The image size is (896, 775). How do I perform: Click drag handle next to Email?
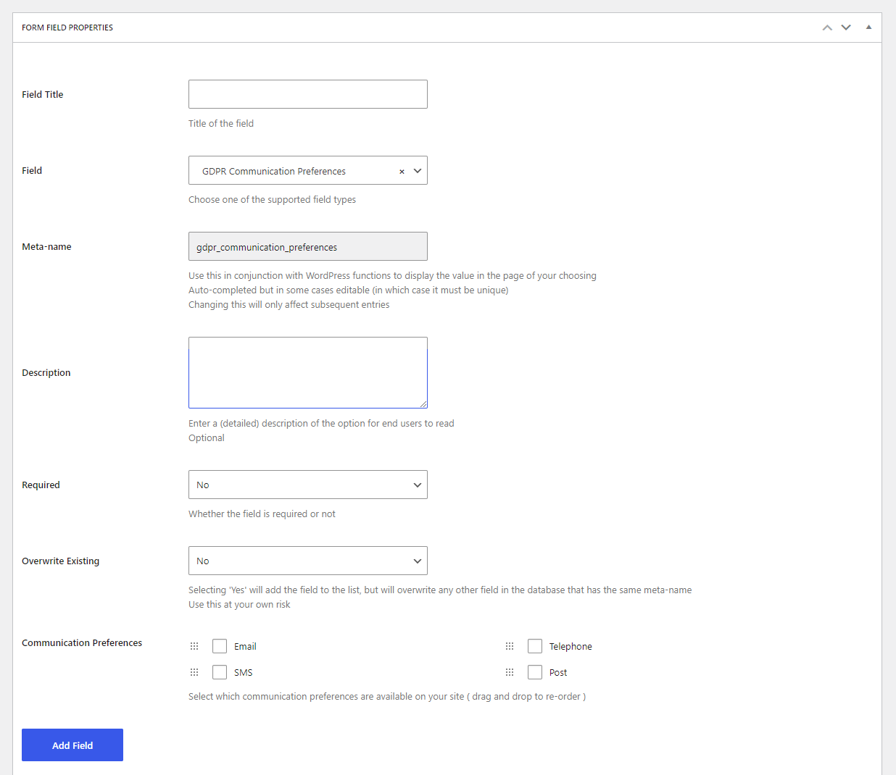click(194, 646)
